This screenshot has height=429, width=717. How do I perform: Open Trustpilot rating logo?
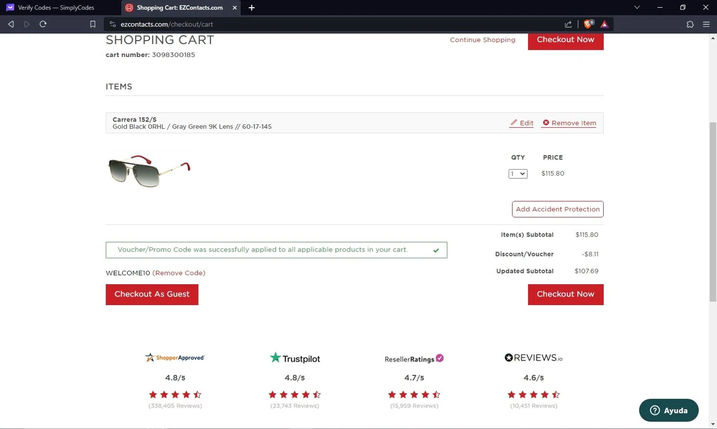point(295,358)
